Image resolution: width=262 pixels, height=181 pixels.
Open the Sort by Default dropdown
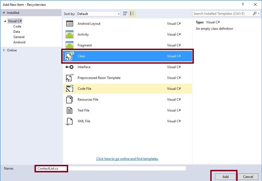98,14
